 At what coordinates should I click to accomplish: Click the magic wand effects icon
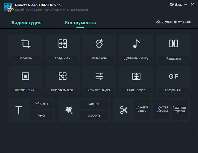(69, 110)
